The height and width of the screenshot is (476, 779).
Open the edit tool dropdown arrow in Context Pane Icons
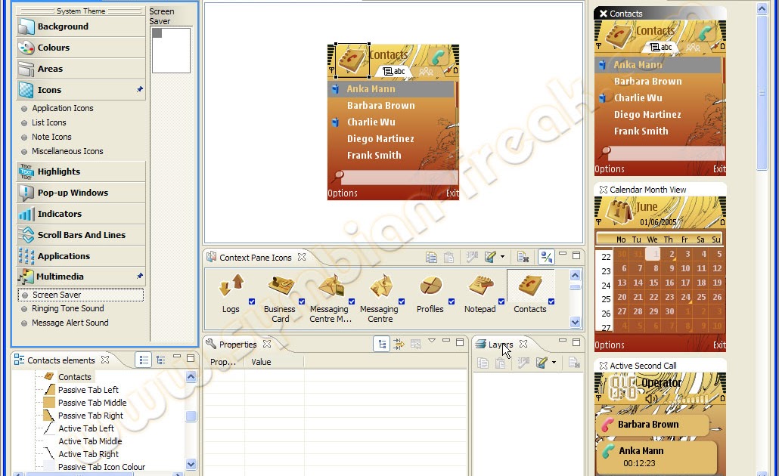coord(503,257)
